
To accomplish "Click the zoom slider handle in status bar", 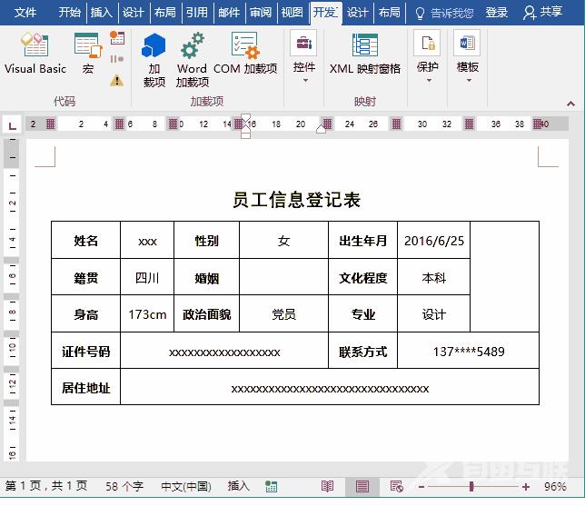I will click(470, 487).
